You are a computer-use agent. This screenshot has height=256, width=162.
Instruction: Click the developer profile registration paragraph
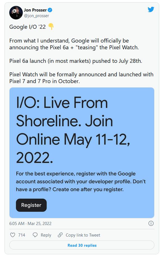[x=81, y=182]
